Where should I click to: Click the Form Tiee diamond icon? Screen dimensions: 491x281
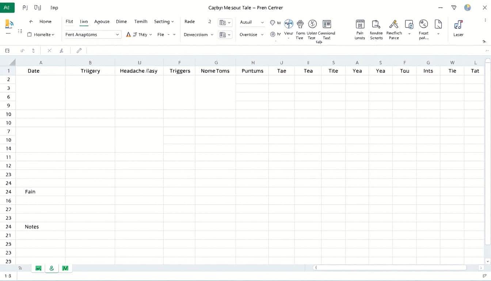[x=300, y=24]
